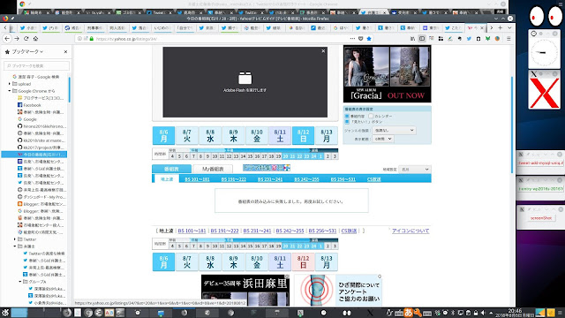Open page actions three-dot menu in address bar
The height and width of the screenshot is (318, 565).
352,39
